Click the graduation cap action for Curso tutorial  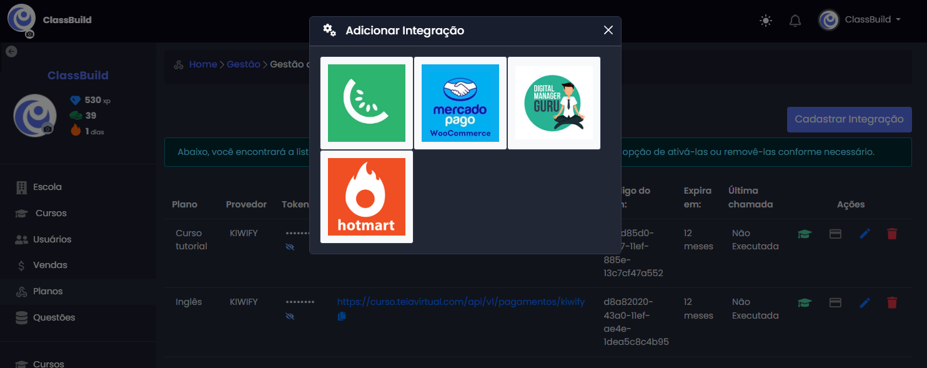click(x=805, y=234)
